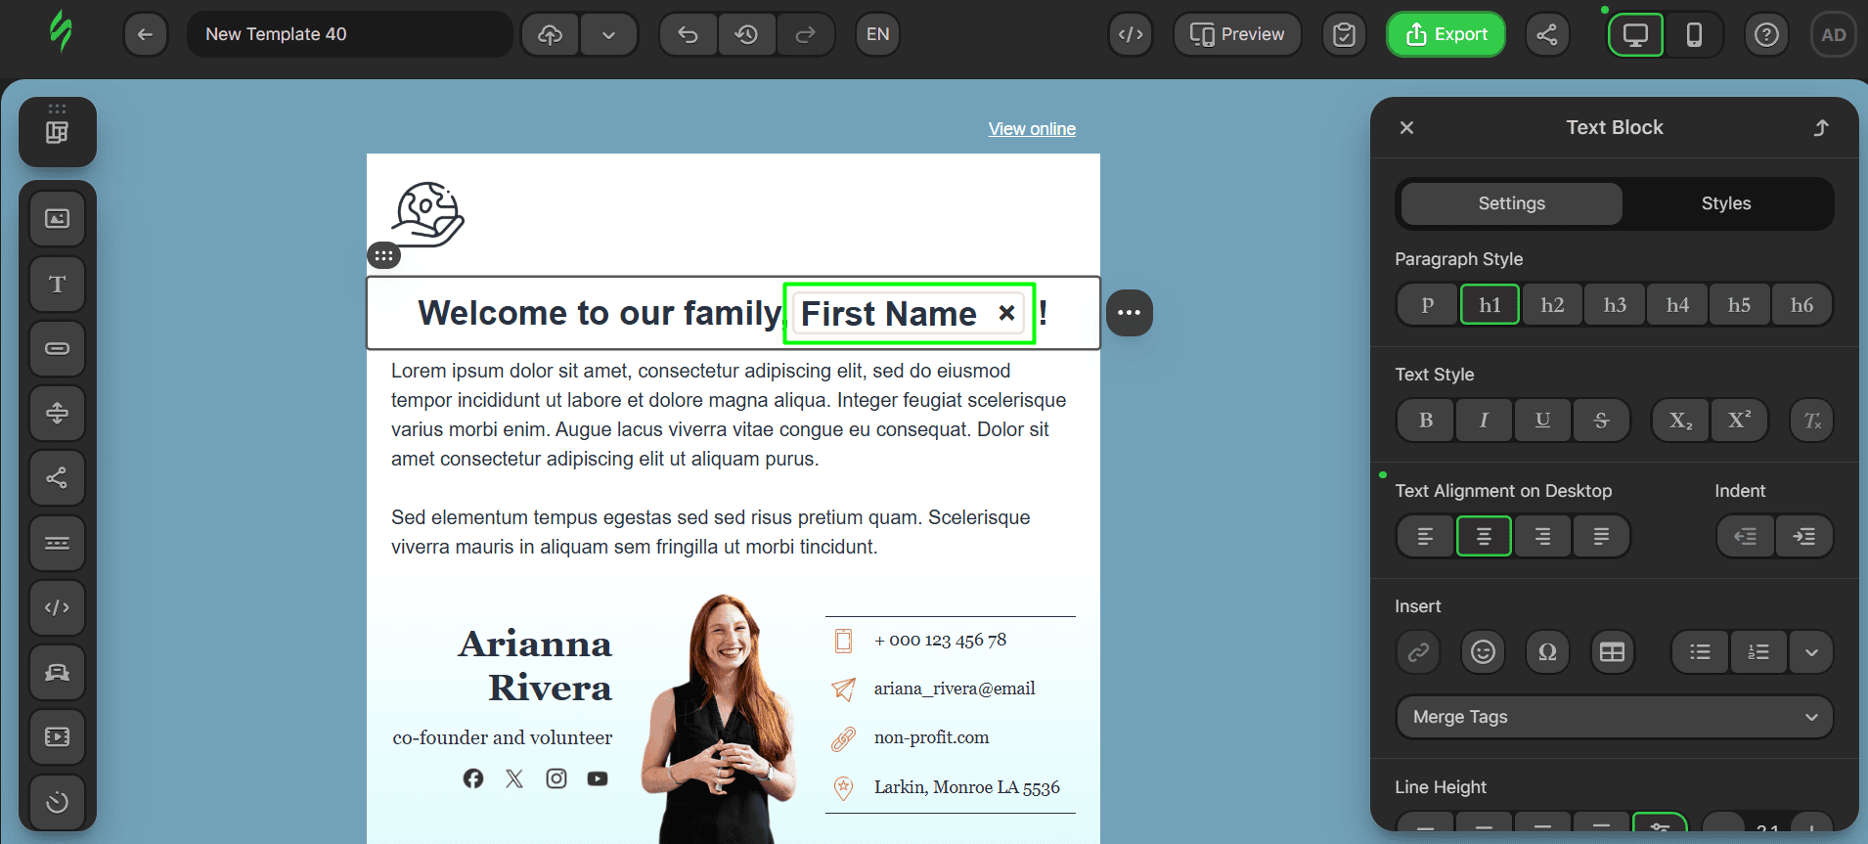1868x844 pixels.
Task: Set paragraph style to h4
Action: (1677, 305)
